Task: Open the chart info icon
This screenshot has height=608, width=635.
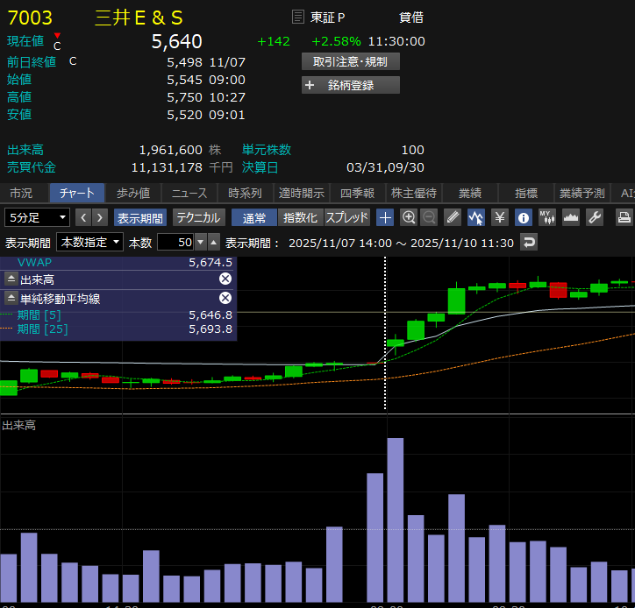Action: [x=524, y=217]
